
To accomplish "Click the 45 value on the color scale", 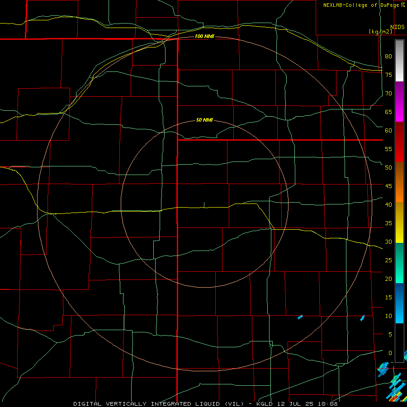I will (x=388, y=186).
